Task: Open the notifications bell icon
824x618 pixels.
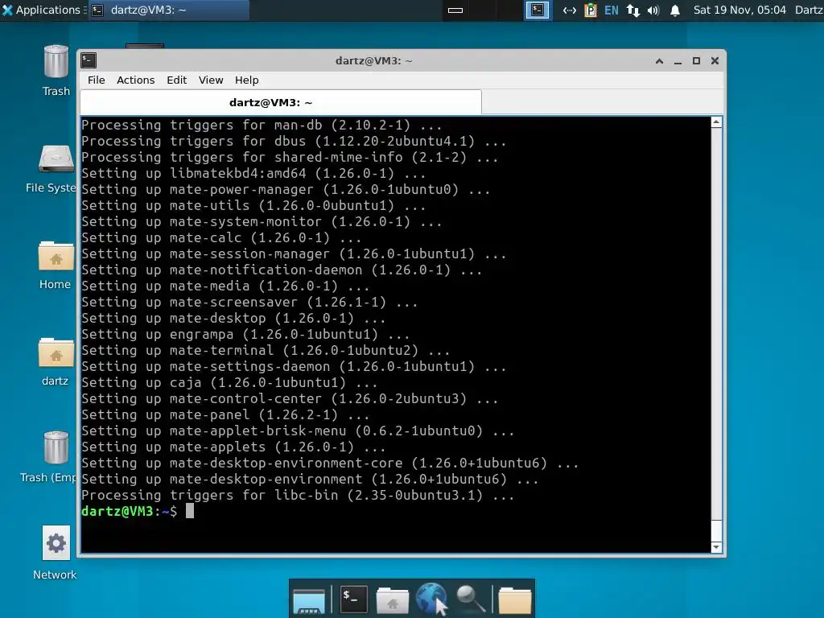Action: pyautogui.click(x=675, y=10)
